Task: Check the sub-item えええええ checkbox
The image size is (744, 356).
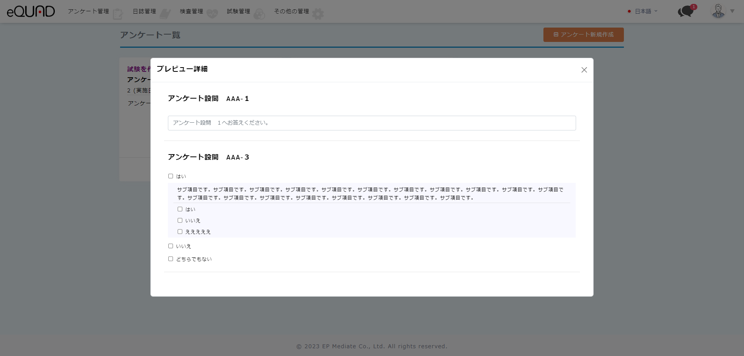Action: click(180, 232)
